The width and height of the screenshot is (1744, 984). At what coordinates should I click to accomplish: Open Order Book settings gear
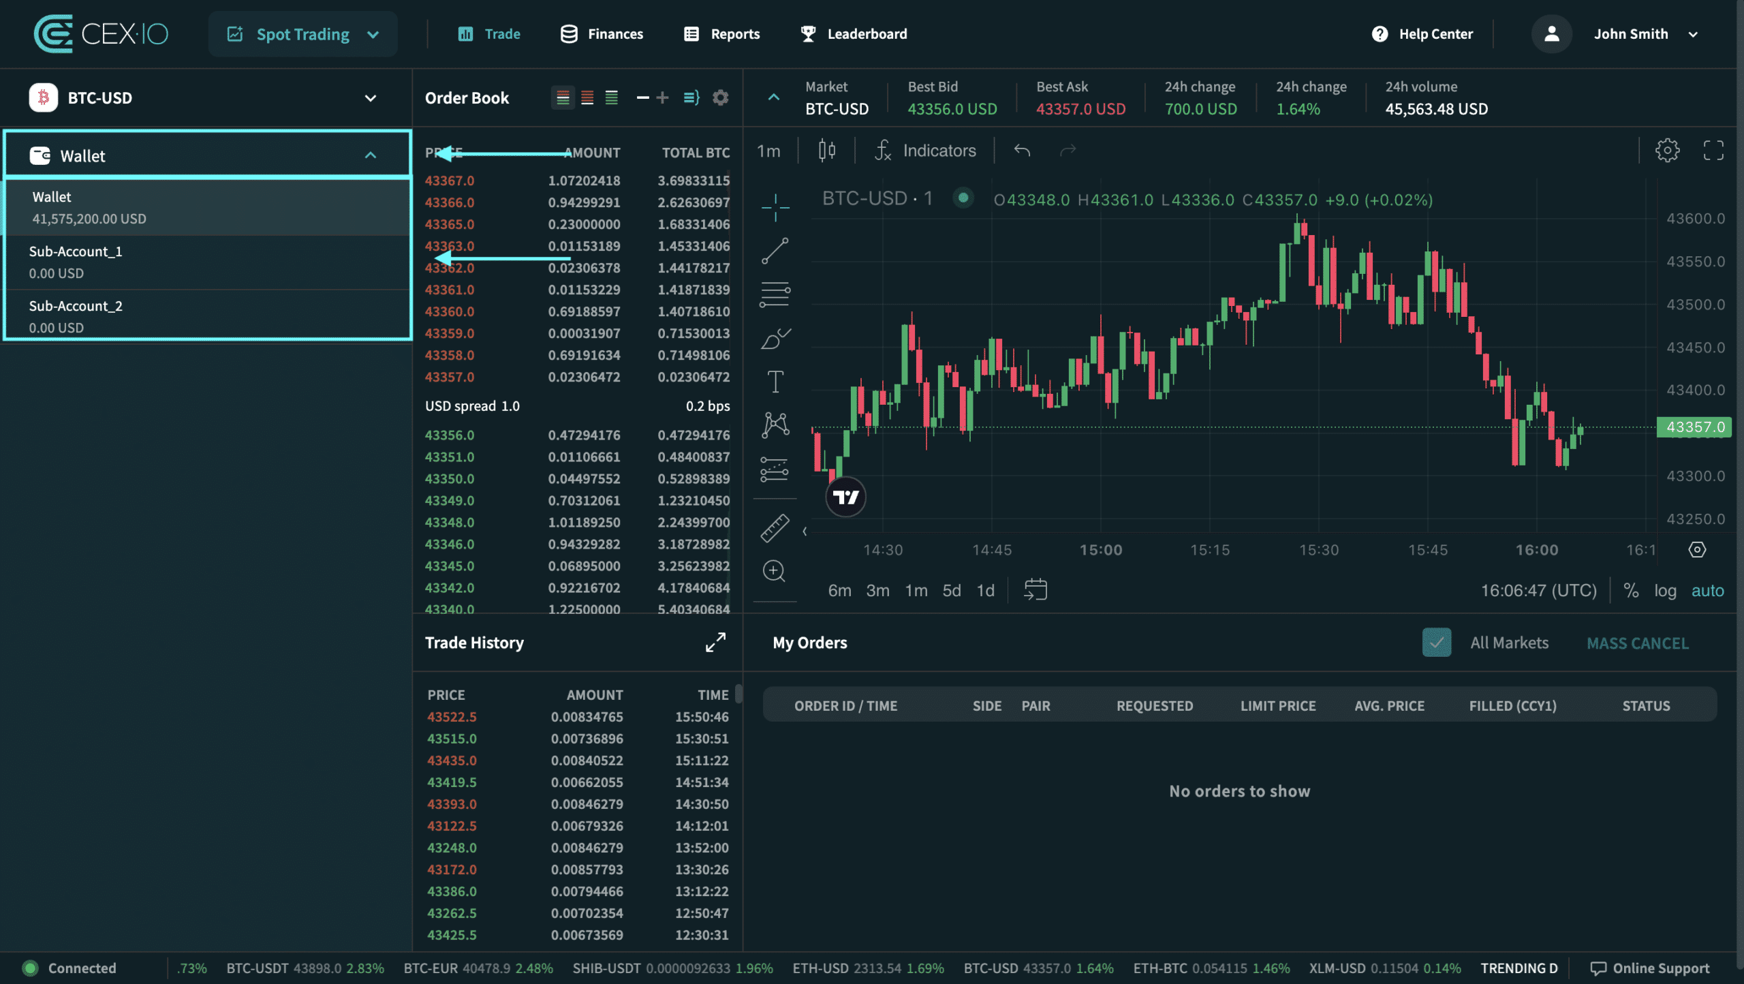[721, 98]
